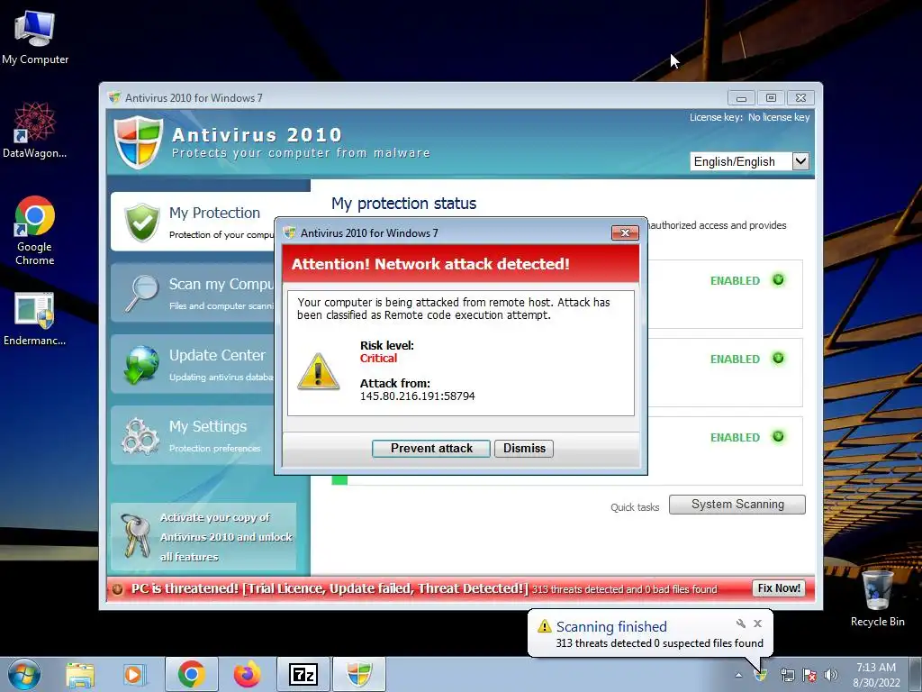Click the magnifying glass scan icon
Image resolution: width=922 pixels, height=692 pixels.
[141, 293]
